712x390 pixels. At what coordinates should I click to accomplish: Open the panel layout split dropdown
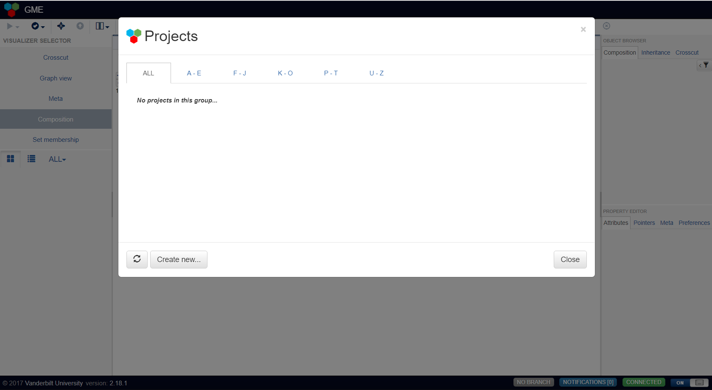click(102, 26)
